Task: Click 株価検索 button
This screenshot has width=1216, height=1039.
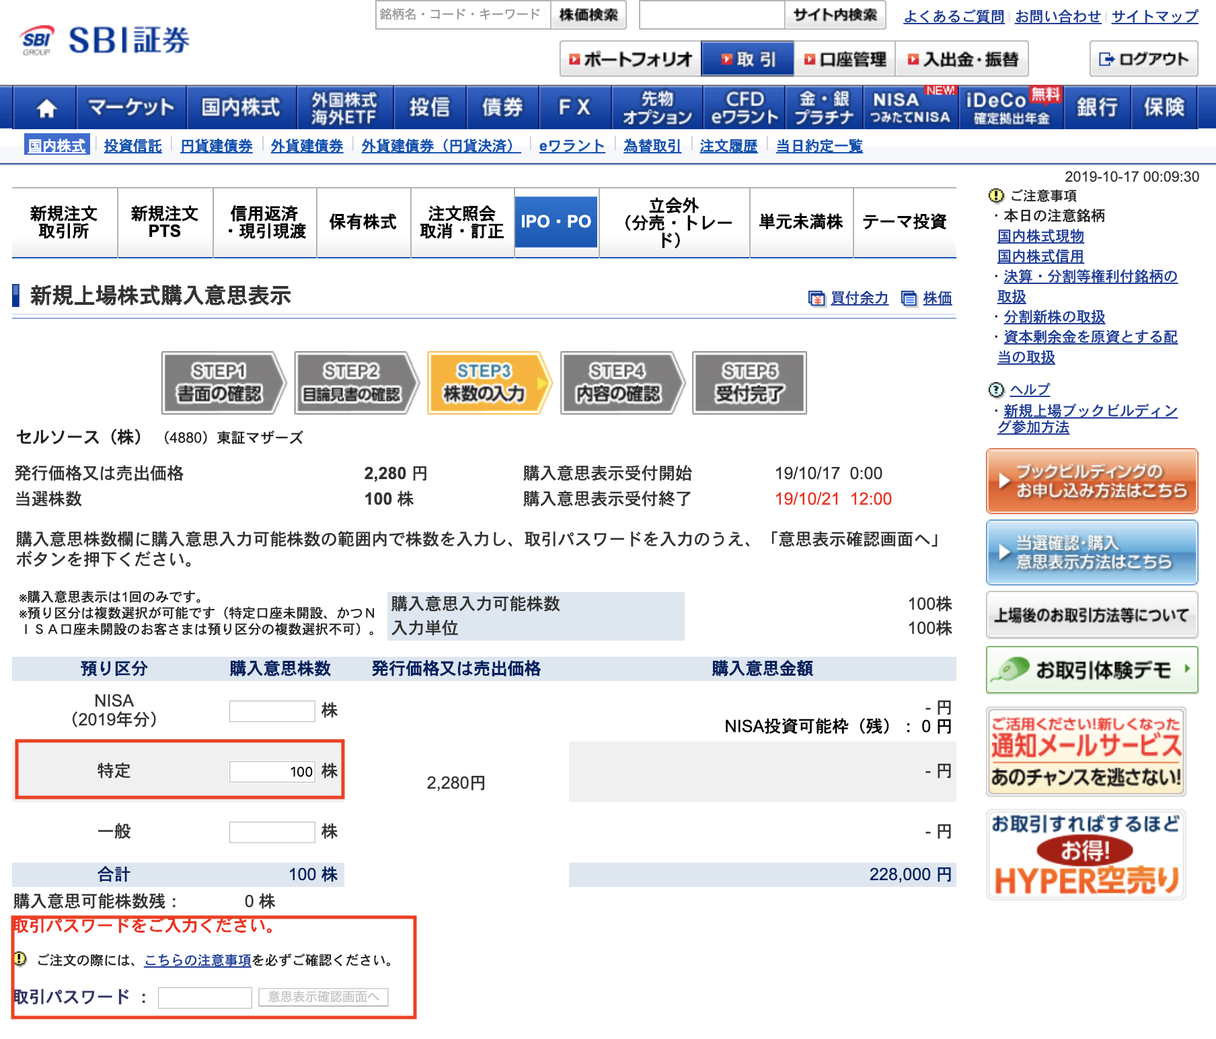Action: click(x=588, y=15)
